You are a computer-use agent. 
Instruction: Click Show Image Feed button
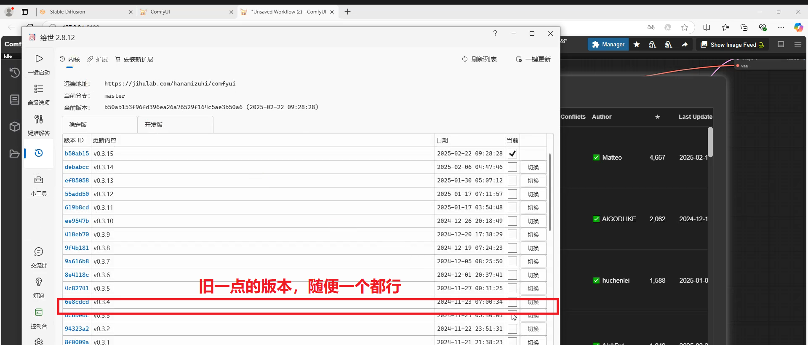point(733,44)
